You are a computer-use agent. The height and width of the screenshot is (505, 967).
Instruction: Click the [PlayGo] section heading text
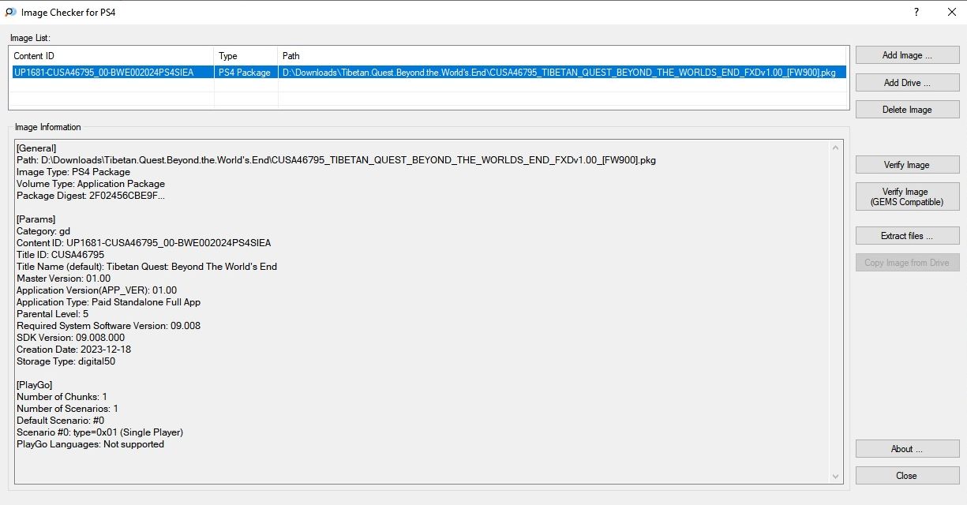point(35,385)
